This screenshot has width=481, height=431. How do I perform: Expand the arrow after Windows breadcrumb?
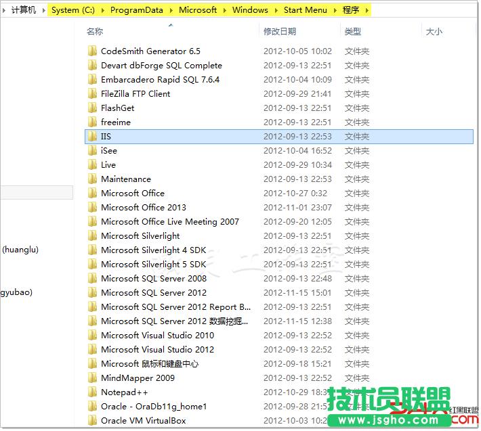[x=276, y=10]
